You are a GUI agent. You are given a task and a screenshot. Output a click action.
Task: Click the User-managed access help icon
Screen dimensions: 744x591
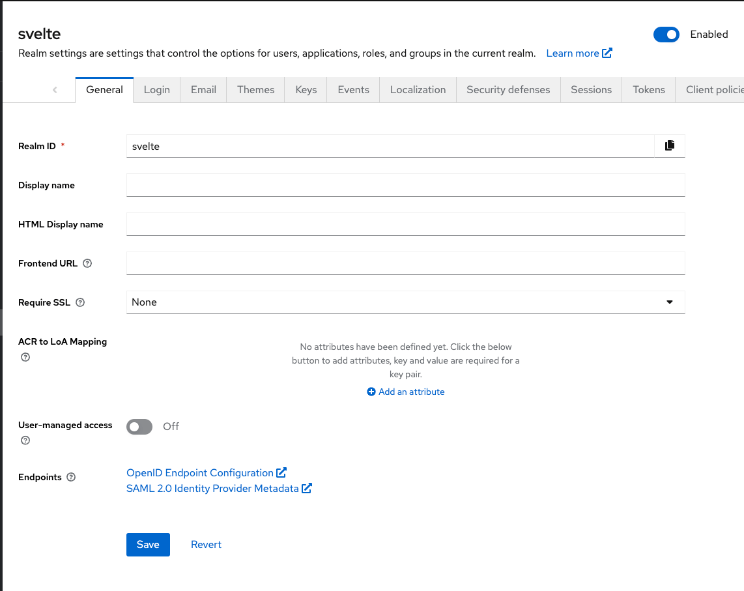(x=25, y=440)
